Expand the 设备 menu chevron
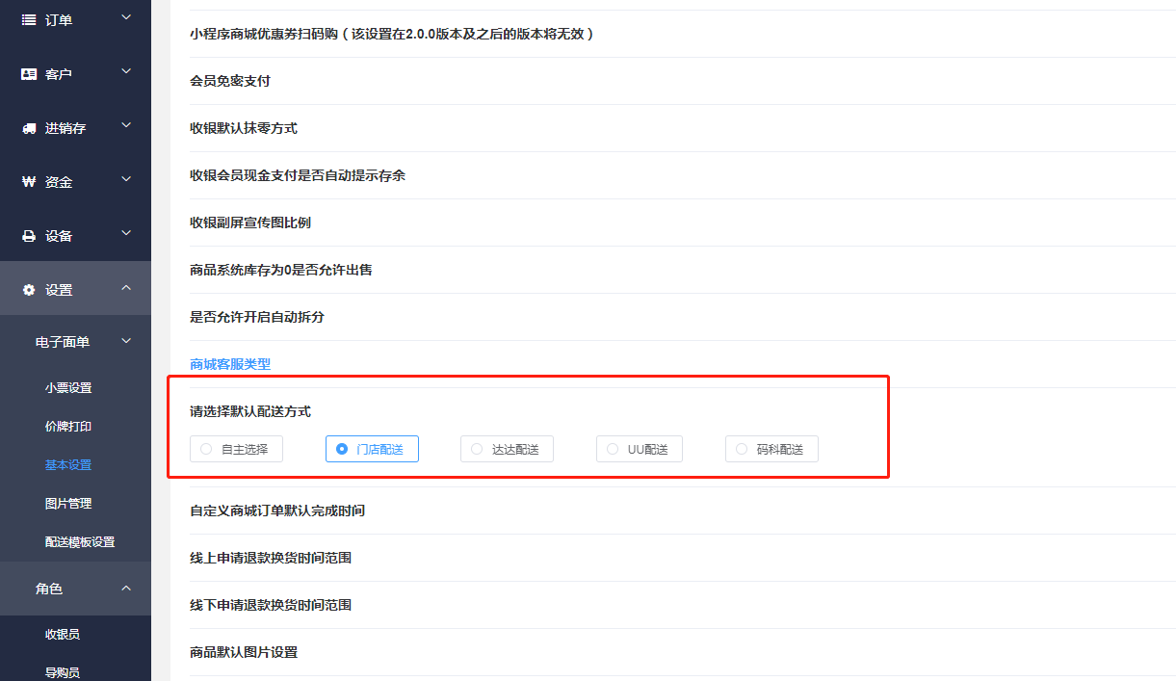 pos(126,233)
